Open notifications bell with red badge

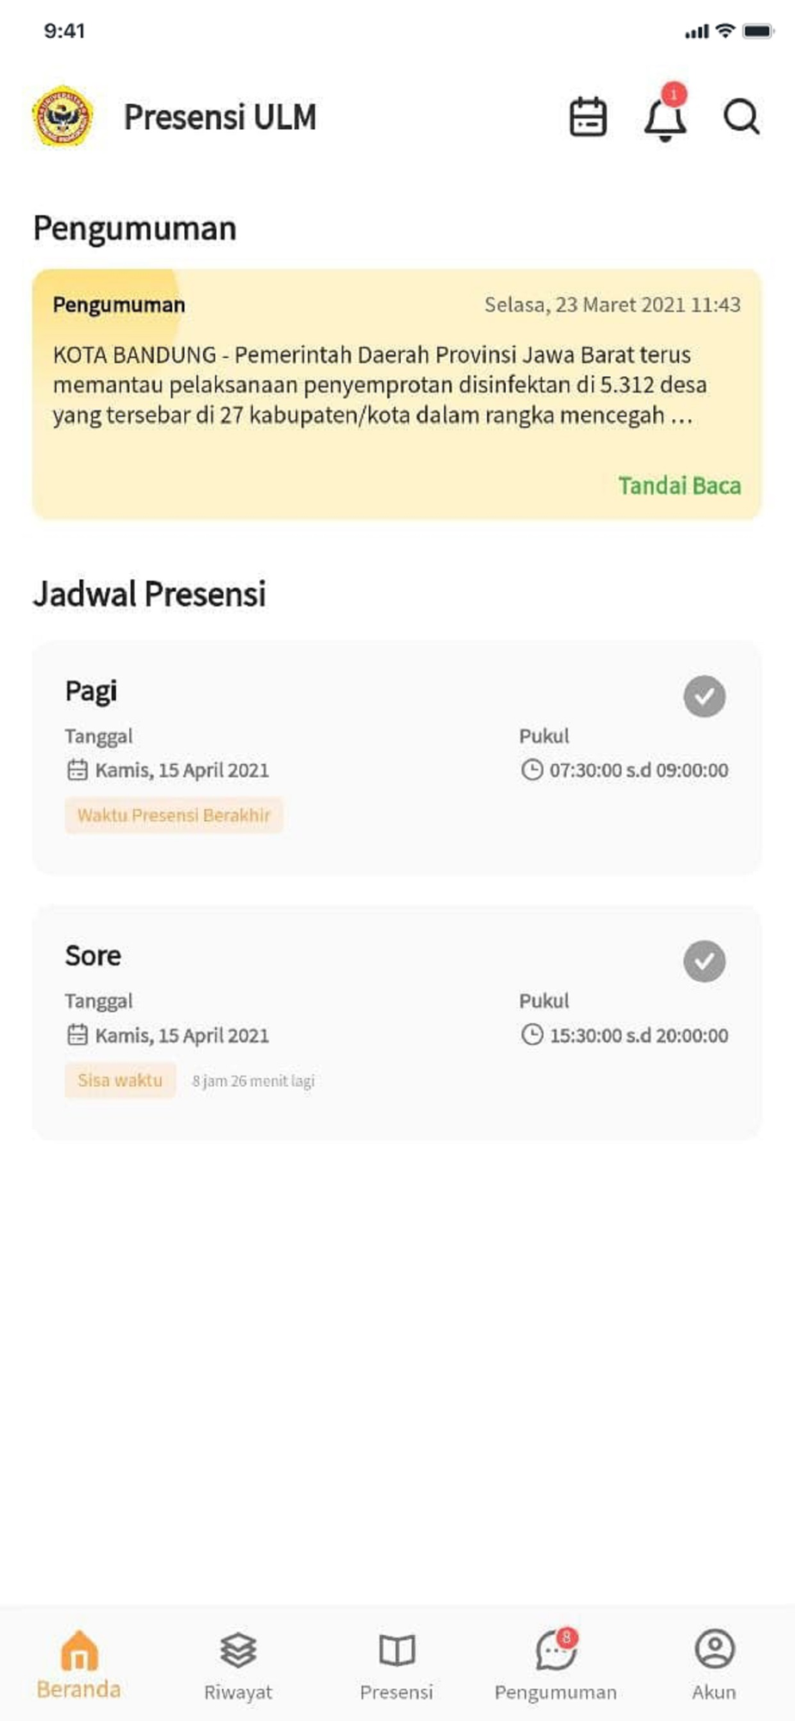665,118
